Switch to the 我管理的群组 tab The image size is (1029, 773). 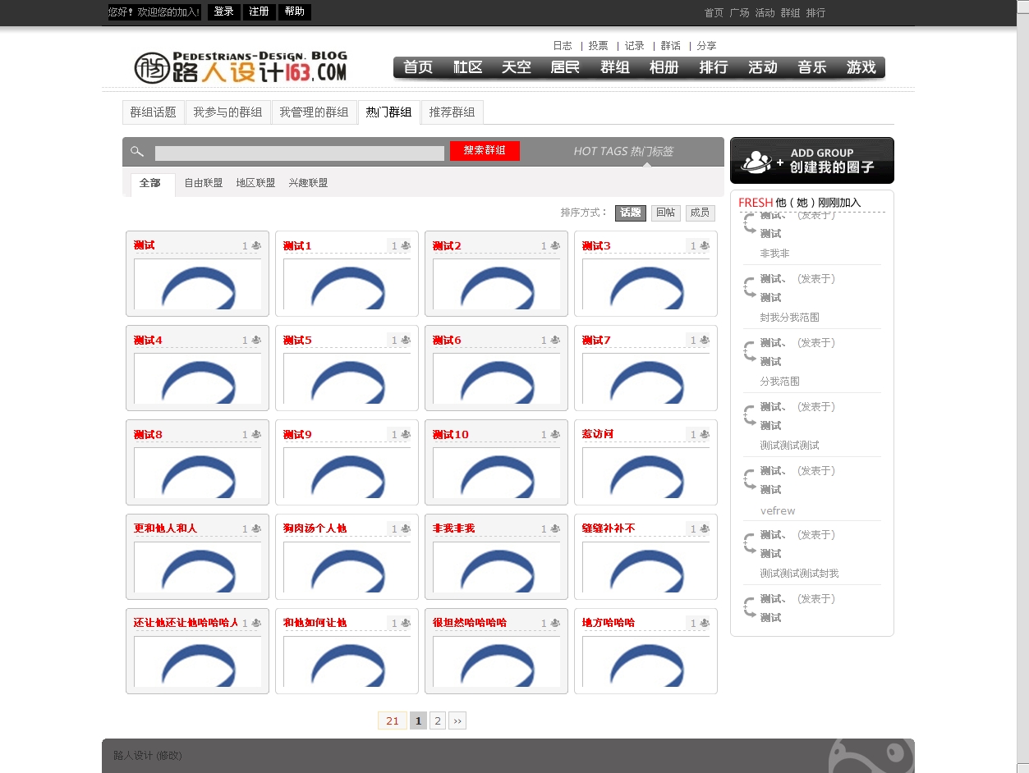[x=314, y=112]
